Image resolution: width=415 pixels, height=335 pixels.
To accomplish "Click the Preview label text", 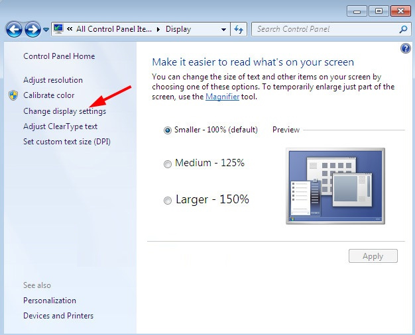I will coord(286,130).
